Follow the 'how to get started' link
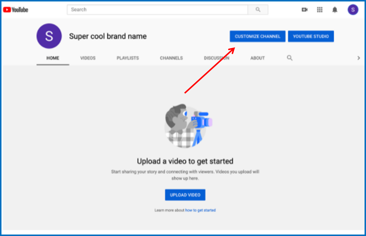The width and height of the screenshot is (366, 236). pos(200,210)
